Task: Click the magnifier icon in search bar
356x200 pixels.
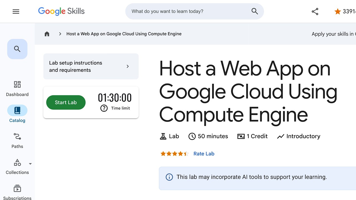Action: (255, 11)
